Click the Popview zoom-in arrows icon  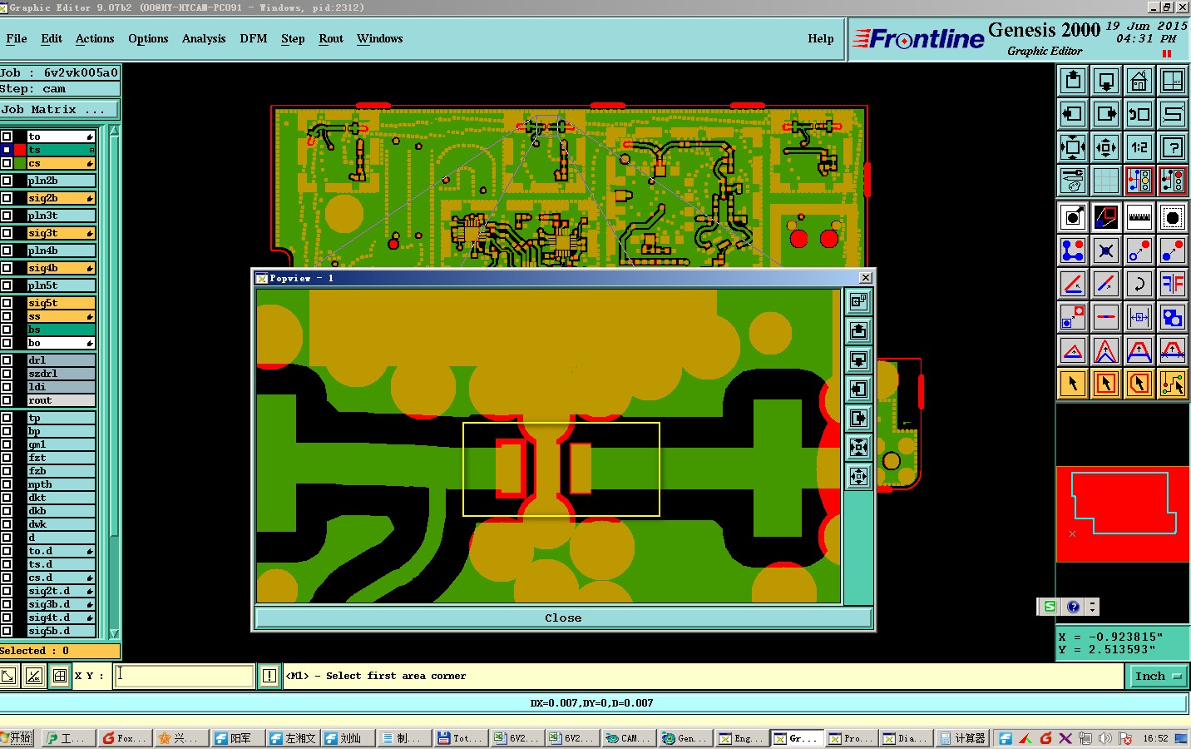click(x=858, y=447)
